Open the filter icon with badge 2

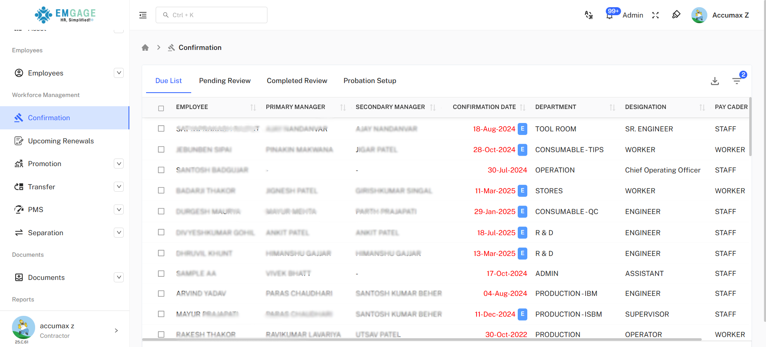[x=736, y=81]
